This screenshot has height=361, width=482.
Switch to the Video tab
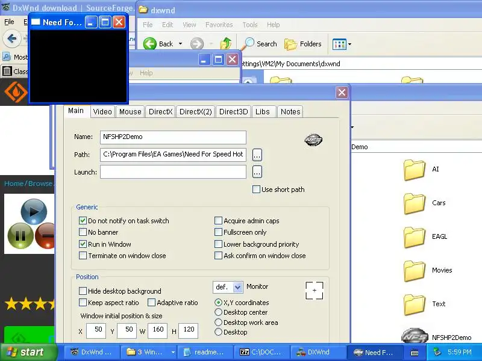tap(102, 112)
